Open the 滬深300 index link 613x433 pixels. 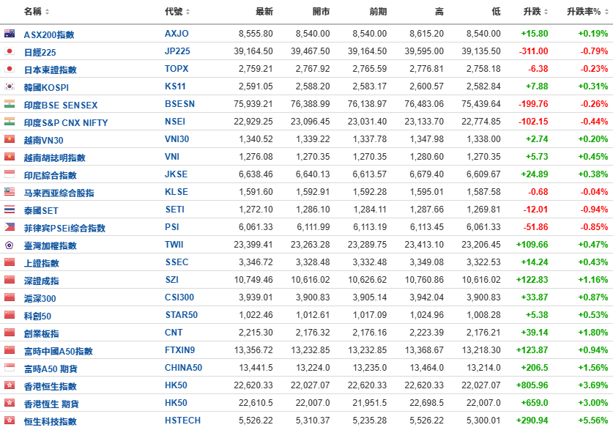point(40,299)
